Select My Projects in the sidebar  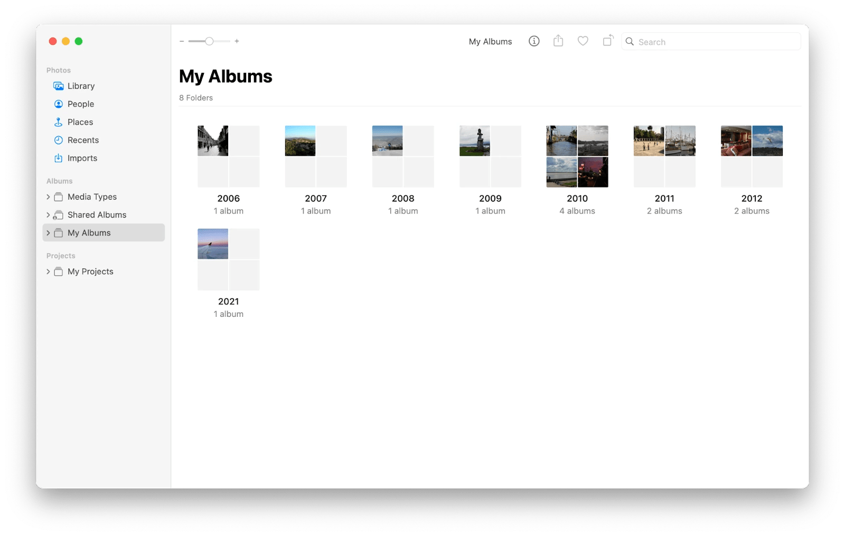[104, 271]
